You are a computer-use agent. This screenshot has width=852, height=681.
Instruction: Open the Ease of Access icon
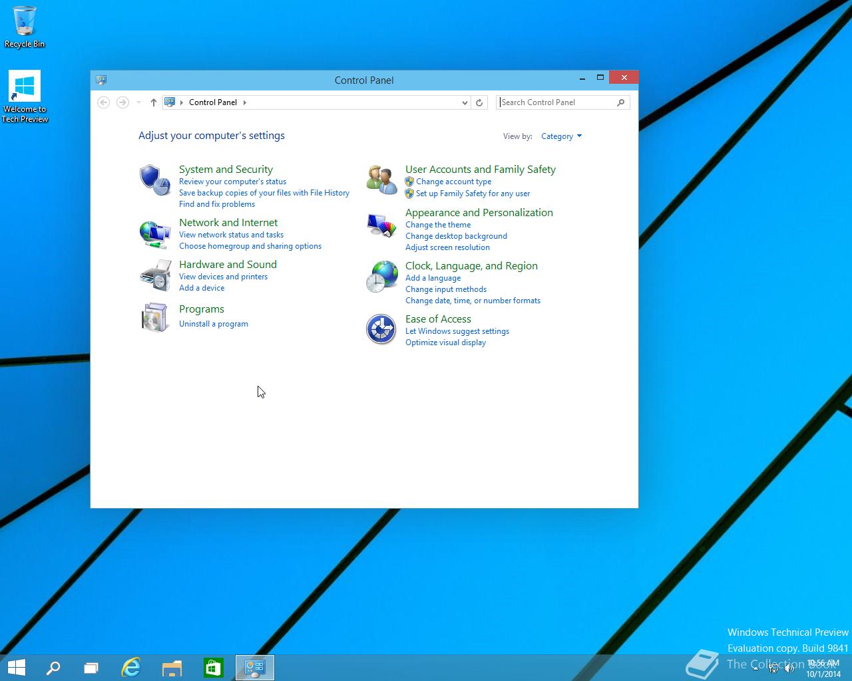point(381,329)
